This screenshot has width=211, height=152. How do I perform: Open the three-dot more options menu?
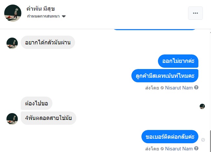point(195,13)
